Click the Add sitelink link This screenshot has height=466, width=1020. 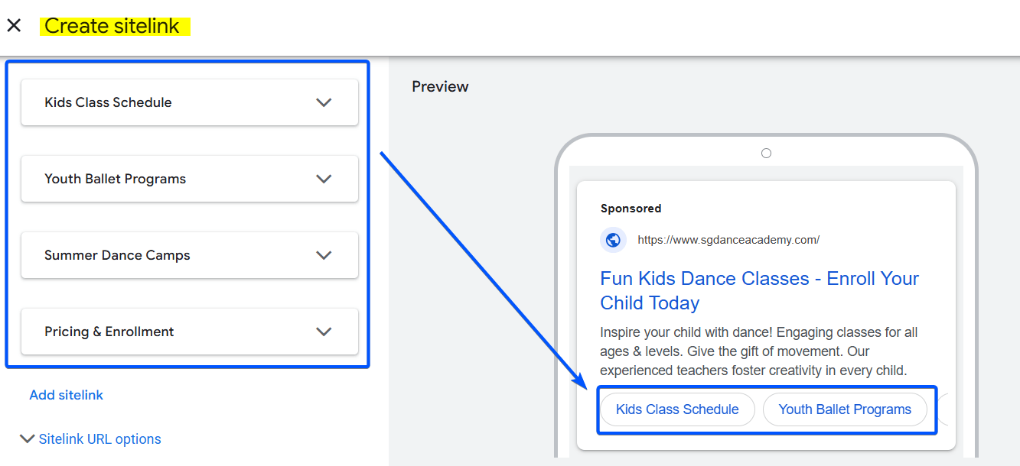(66, 395)
